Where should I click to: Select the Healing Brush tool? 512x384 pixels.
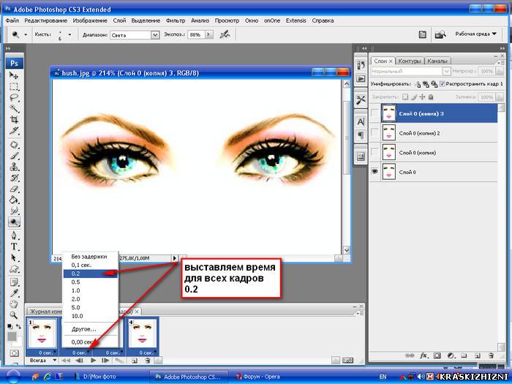tap(14, 145)
